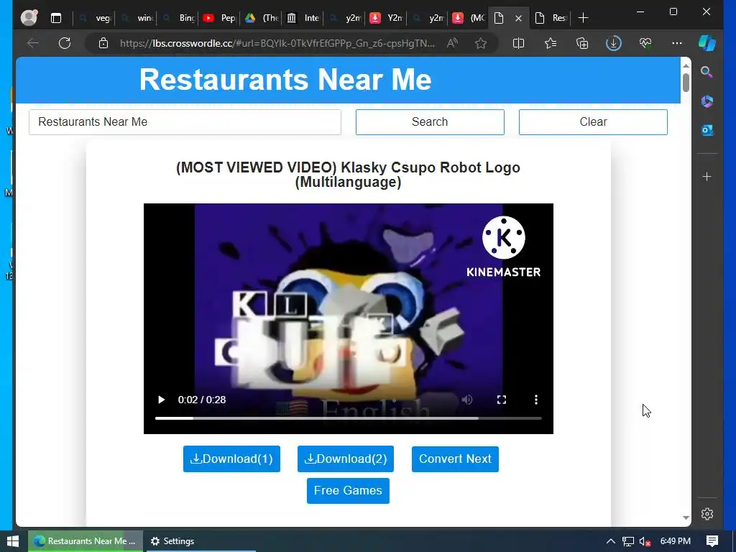Click the browser address bar URL
Viewport: 736px width, 552px height.
(x=277, y=43)
